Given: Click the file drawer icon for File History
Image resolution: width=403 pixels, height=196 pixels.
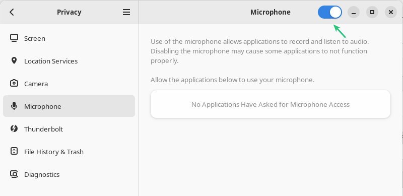Looking at the screenshot, I should click(14, 152).
